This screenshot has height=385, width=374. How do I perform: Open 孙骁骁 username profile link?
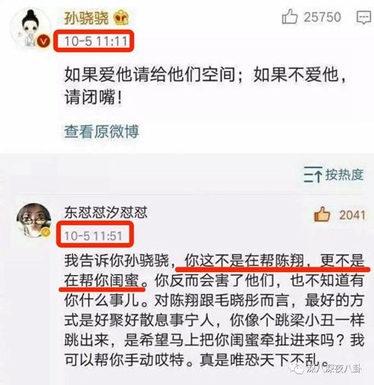86,18
